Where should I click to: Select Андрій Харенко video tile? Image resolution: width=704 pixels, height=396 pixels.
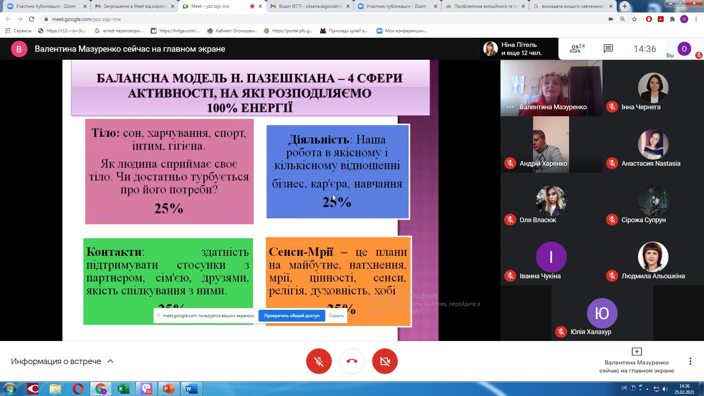[551, 144]
